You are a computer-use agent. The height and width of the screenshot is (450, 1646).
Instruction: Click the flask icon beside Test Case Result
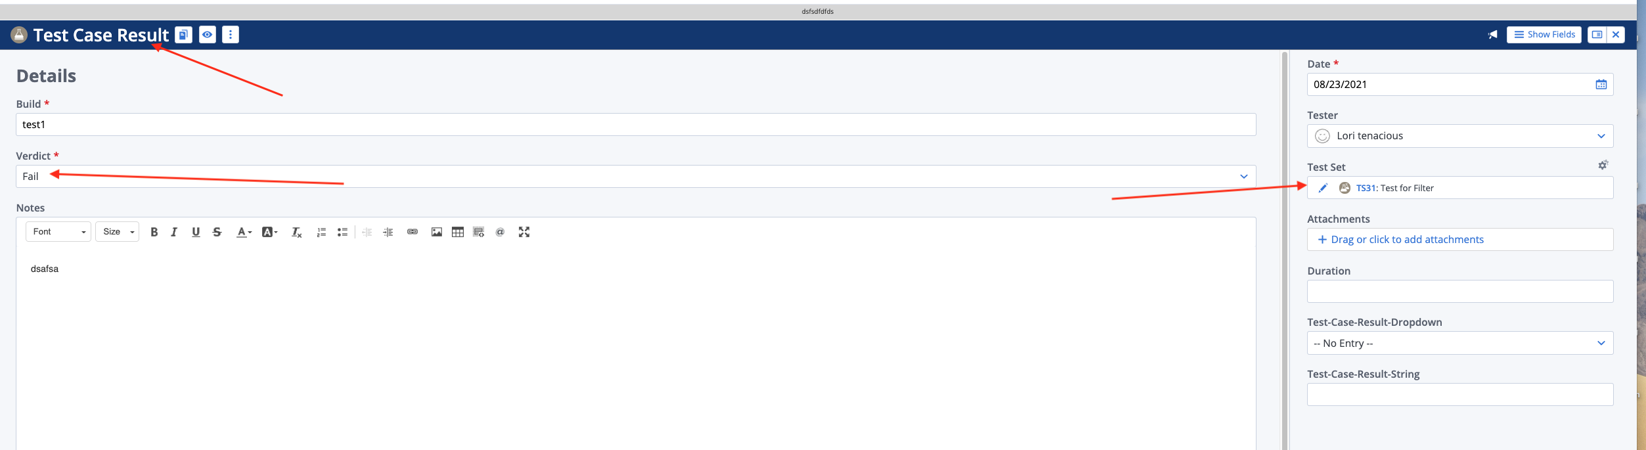point(19,35)
